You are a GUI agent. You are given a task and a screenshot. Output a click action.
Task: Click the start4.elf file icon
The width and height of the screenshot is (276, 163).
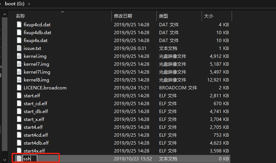coord(19,127)
